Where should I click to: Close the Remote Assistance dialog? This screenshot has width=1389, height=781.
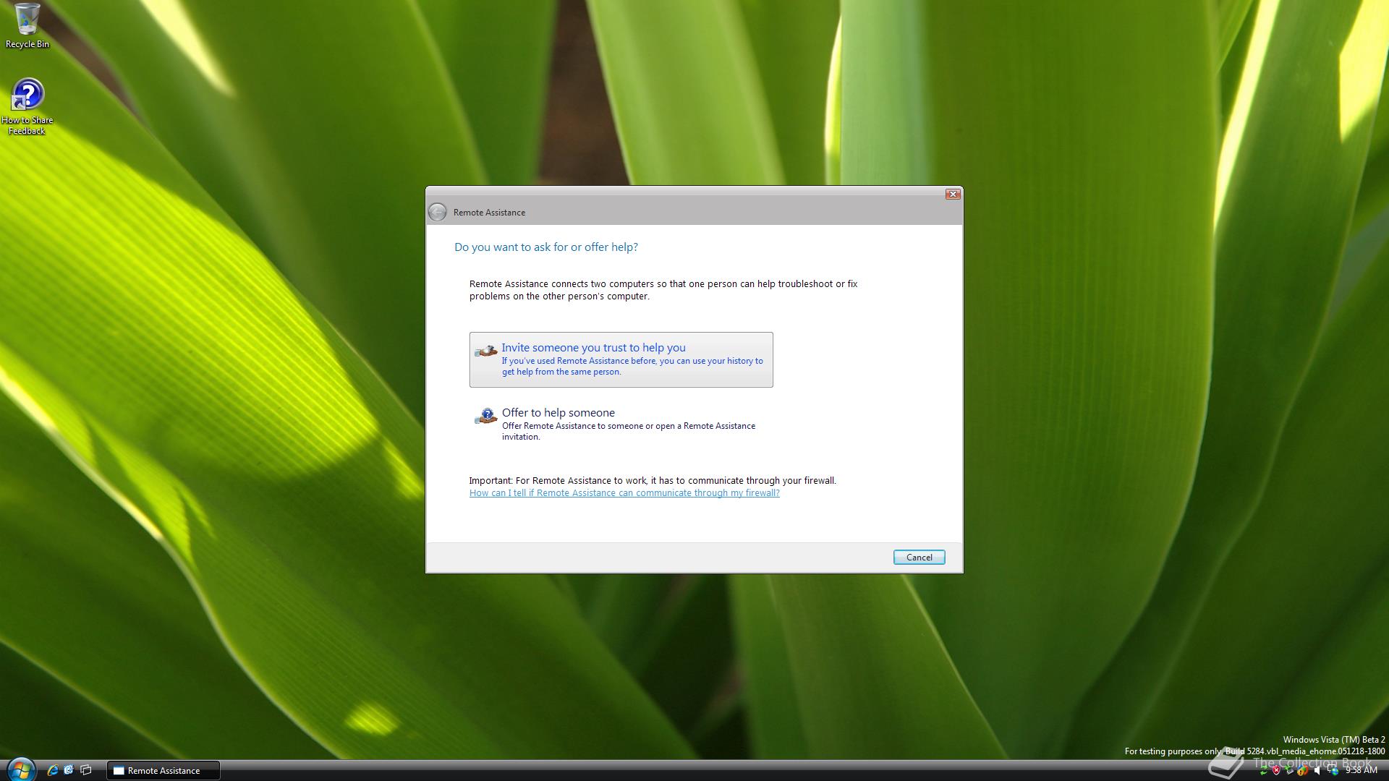click(953, 194)
